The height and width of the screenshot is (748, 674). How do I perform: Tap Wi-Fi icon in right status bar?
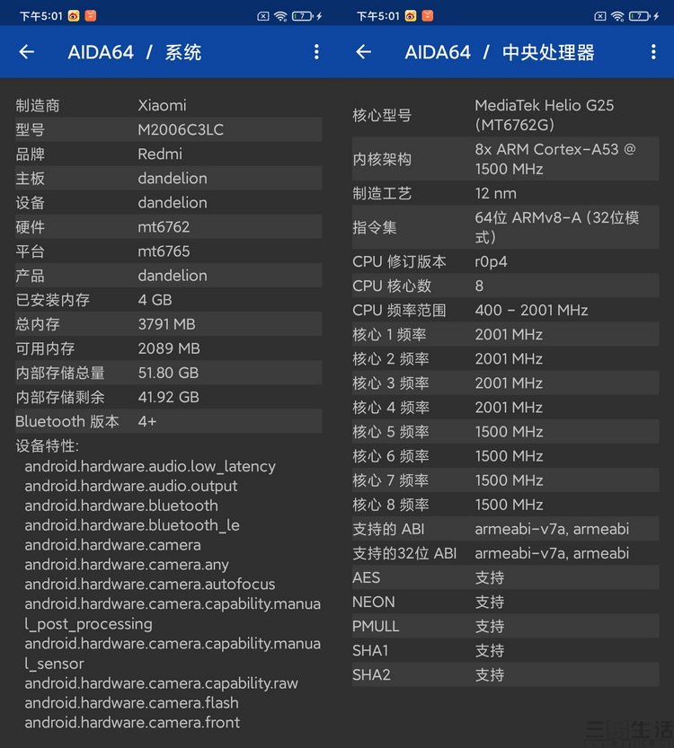click(617, 16)
